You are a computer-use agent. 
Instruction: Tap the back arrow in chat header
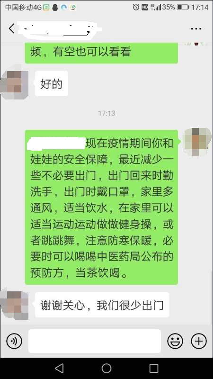click(x=11, y=28)
